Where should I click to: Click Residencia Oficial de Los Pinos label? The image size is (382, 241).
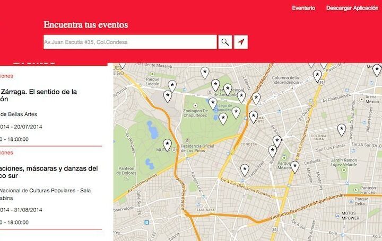(197, 148)
